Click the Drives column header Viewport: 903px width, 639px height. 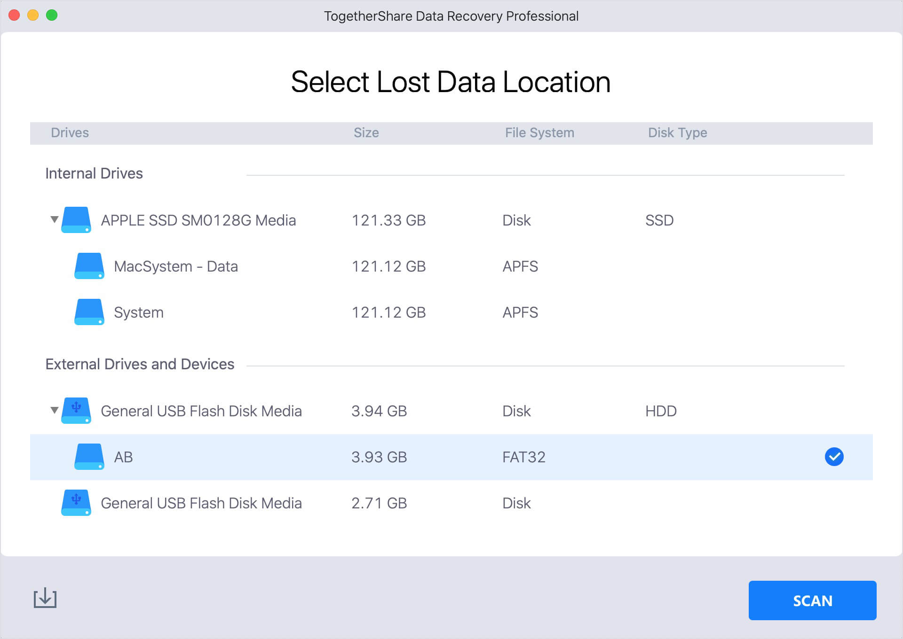tap(70, 133)
